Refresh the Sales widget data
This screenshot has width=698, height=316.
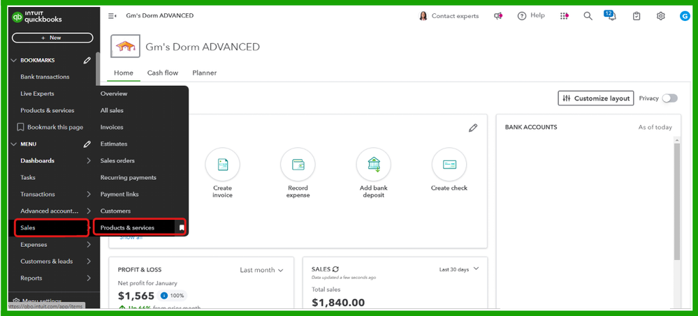coord(335,269)
